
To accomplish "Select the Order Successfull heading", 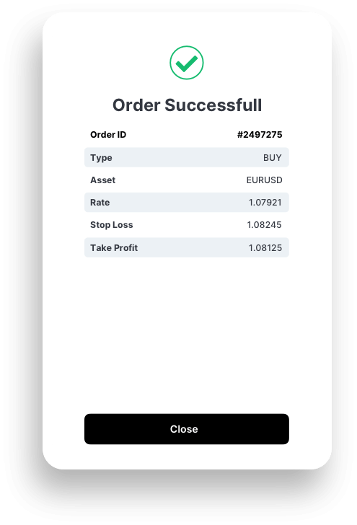I will (187, 105).
